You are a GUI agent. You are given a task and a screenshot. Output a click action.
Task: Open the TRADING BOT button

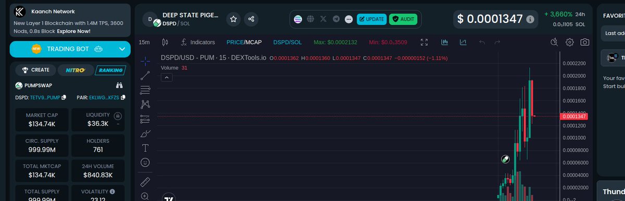[x=70, y=49]
